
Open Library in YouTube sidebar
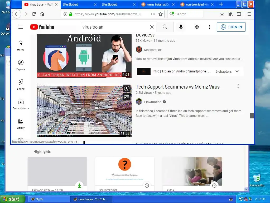click(x=21, y=124)
